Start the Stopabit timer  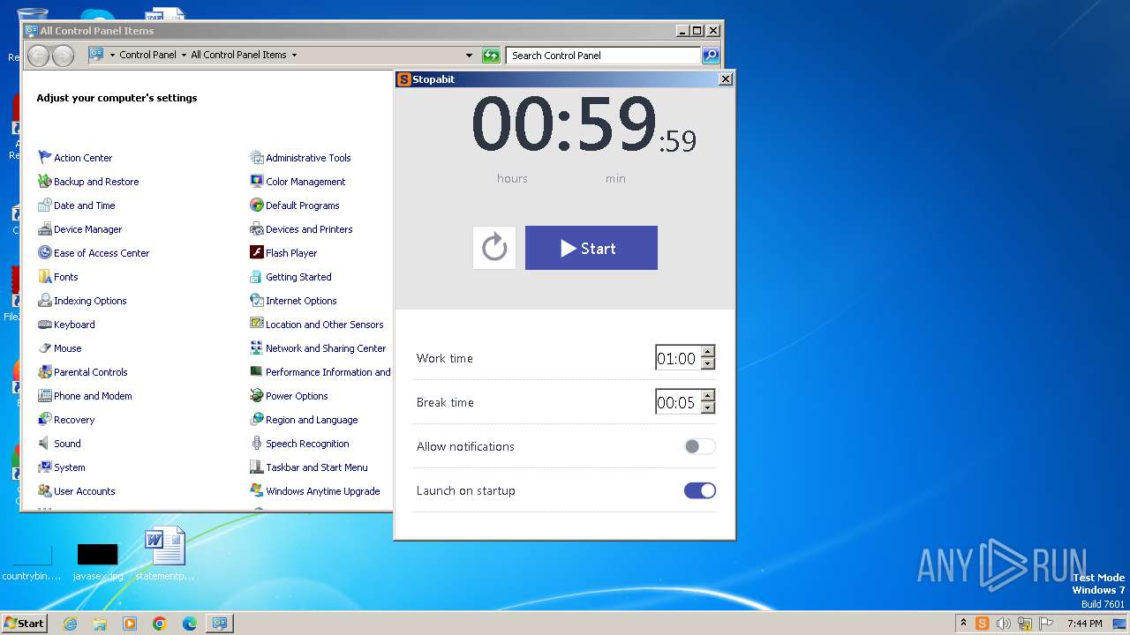click(x=591, y=248)
